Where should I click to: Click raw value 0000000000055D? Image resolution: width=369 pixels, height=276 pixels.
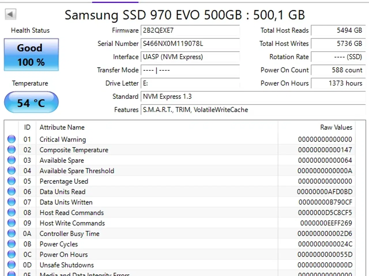[325, 255]
